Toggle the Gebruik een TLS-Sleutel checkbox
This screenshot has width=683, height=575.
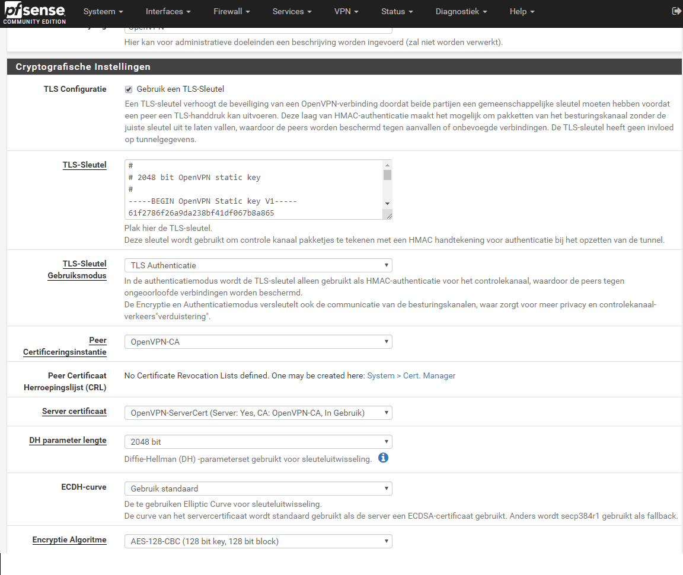(x=129, y=89)
